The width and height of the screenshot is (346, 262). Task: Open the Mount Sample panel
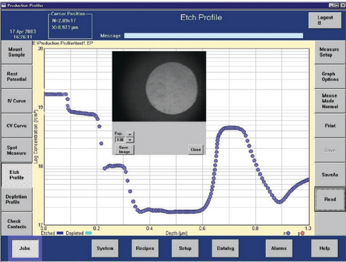click(x=16, y=52)
